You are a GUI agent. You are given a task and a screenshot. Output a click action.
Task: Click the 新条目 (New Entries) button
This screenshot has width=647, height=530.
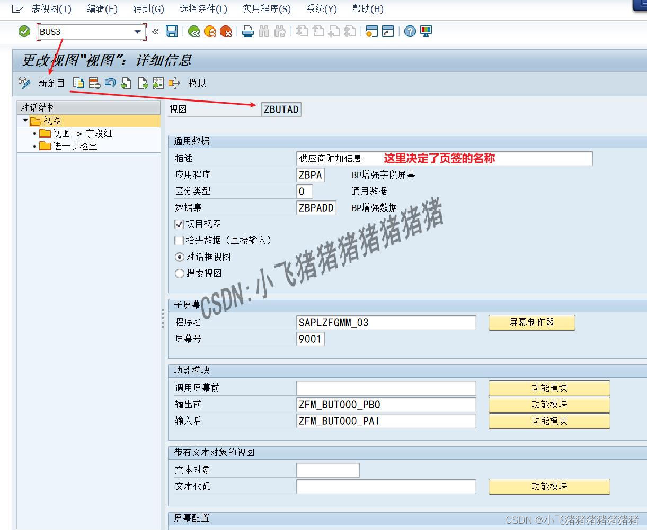pos(51,83)
